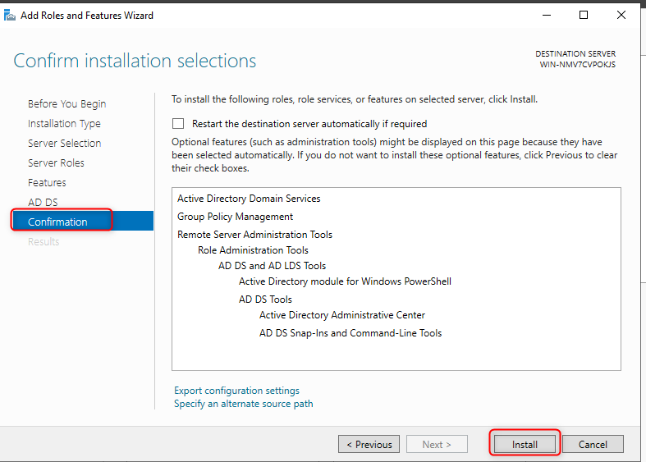Screen dimensions: 646x462
Task: Select AD DS and AD LDS Tools entry
Action: click(x=272, y=266)
